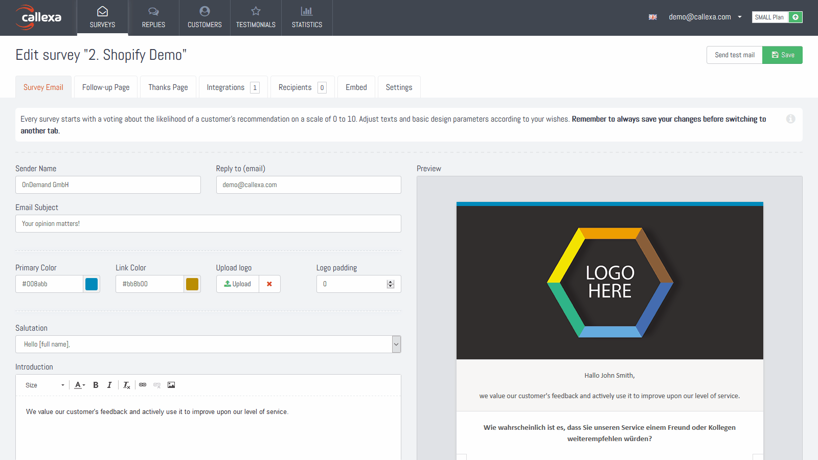The image size is (818, 460).
Task: Click the Email Subject input field
Action: pyautogui.click(x=208, y=224)
